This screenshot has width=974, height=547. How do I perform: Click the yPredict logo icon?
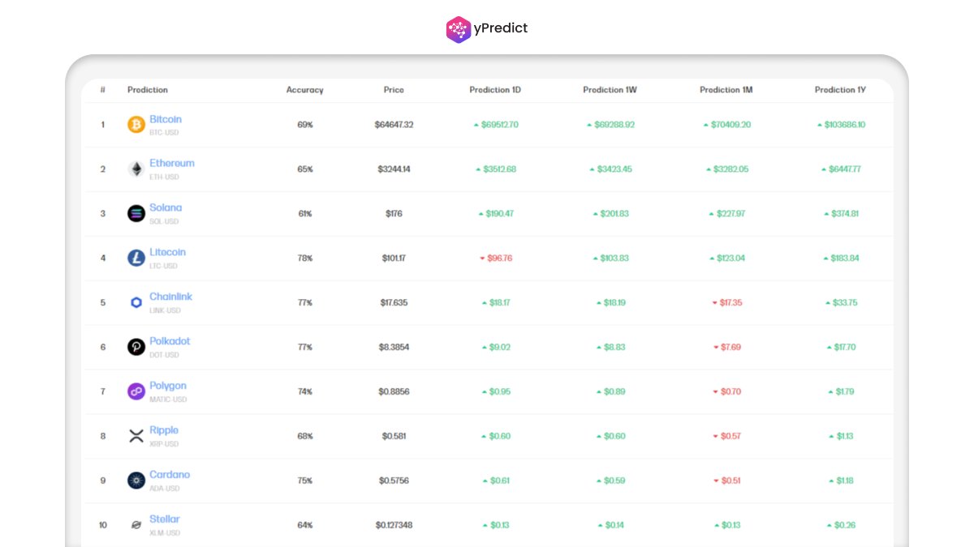point(459,29)
